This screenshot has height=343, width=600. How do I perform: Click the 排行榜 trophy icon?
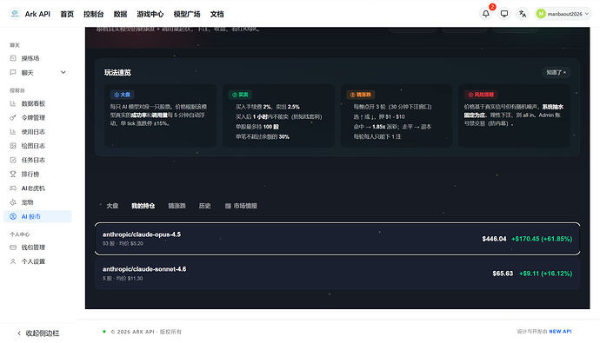[x=13, y=174]
